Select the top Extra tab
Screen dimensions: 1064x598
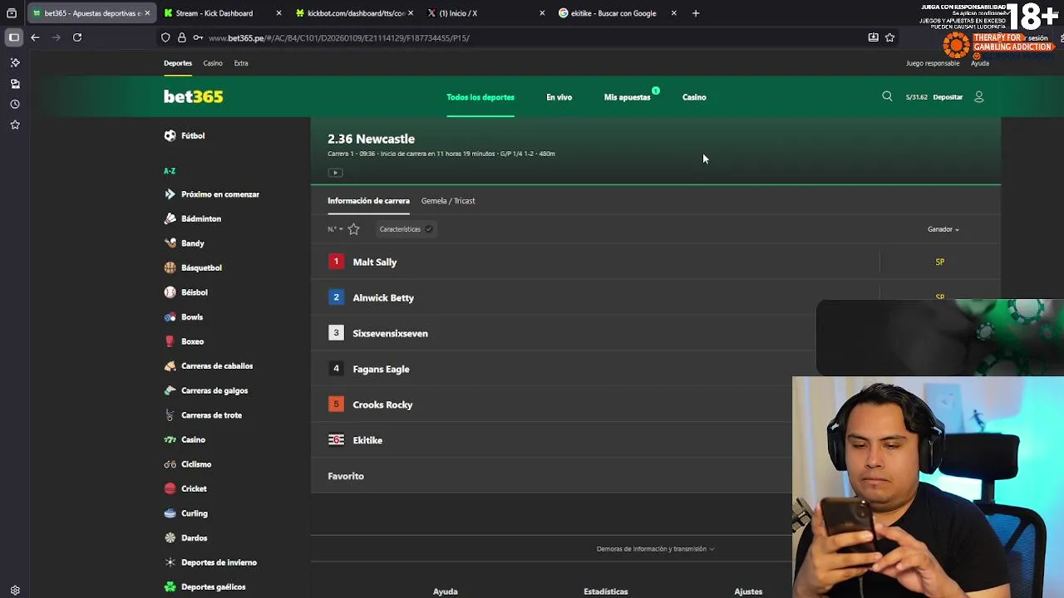point(241,63)
